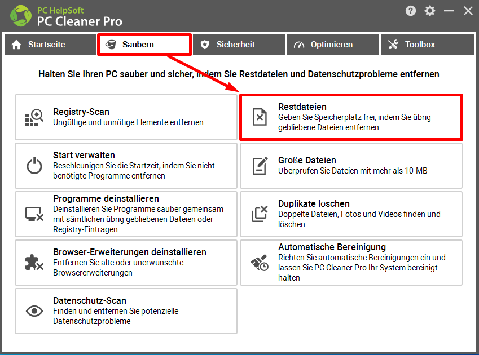The image size is (479, 355).
Task: Go to the Optimieren tab
Action: 333,45
